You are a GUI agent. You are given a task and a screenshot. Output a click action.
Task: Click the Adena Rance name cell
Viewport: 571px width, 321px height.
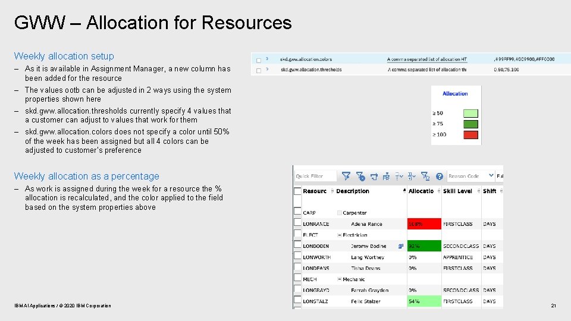pyautogui.click(x=366, y=224)
